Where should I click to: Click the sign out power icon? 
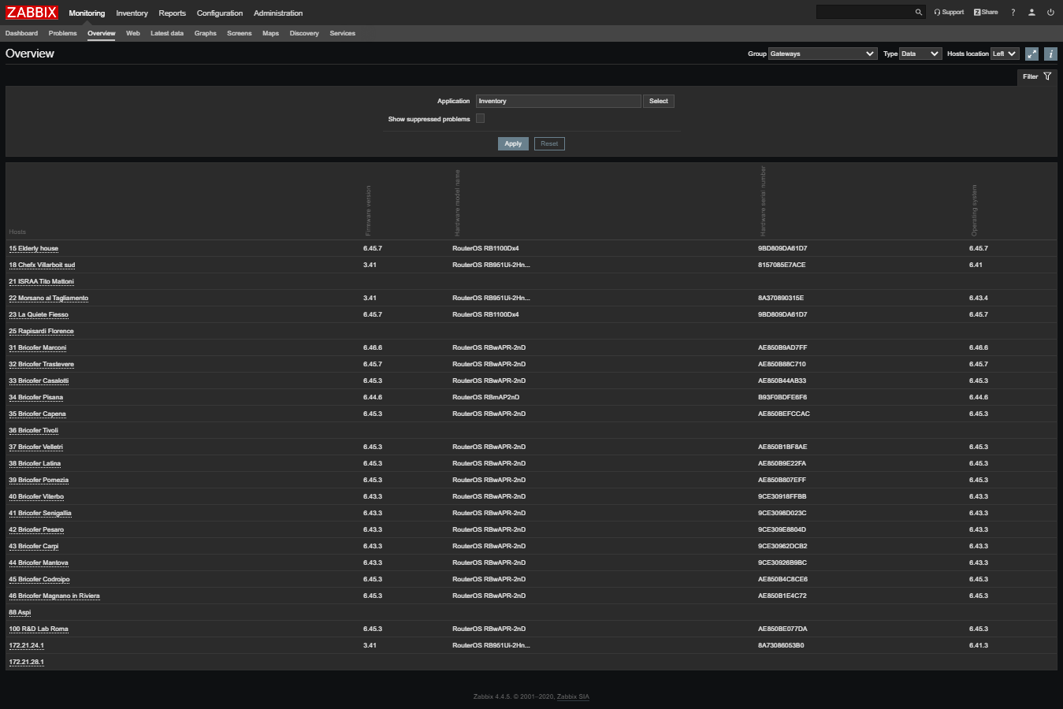1050,12
